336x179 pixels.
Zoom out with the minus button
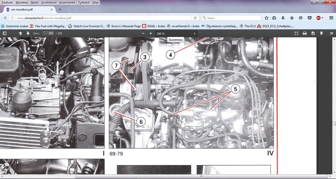pyautogui.click(x=143, y=34)
